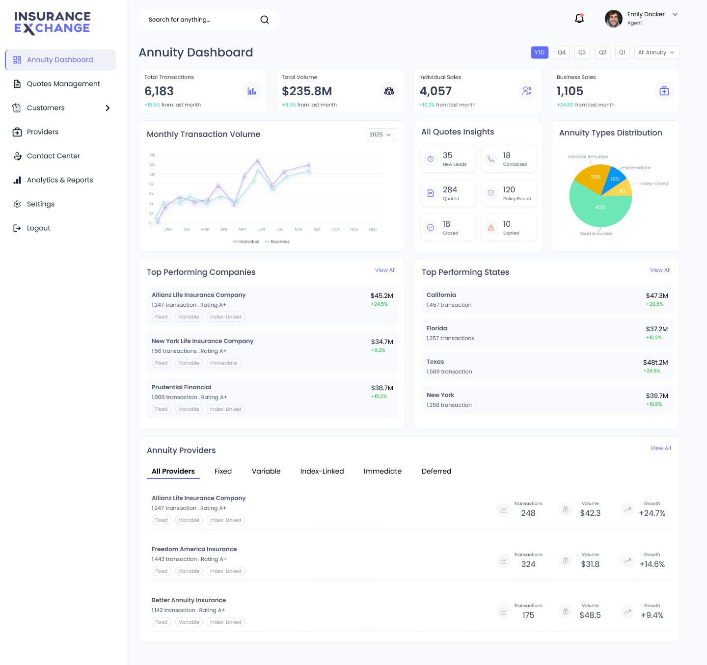The image size is (707, 665).
Task: Click the Quoted document icon
Action: click(431, 193)
